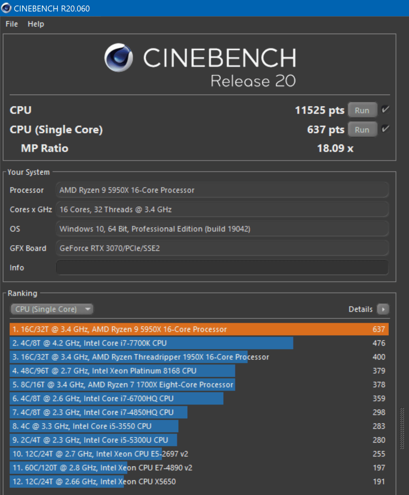
Task: Toggle the CPU test checkbox
Action: pyautogui.click(x=385, y=110)
